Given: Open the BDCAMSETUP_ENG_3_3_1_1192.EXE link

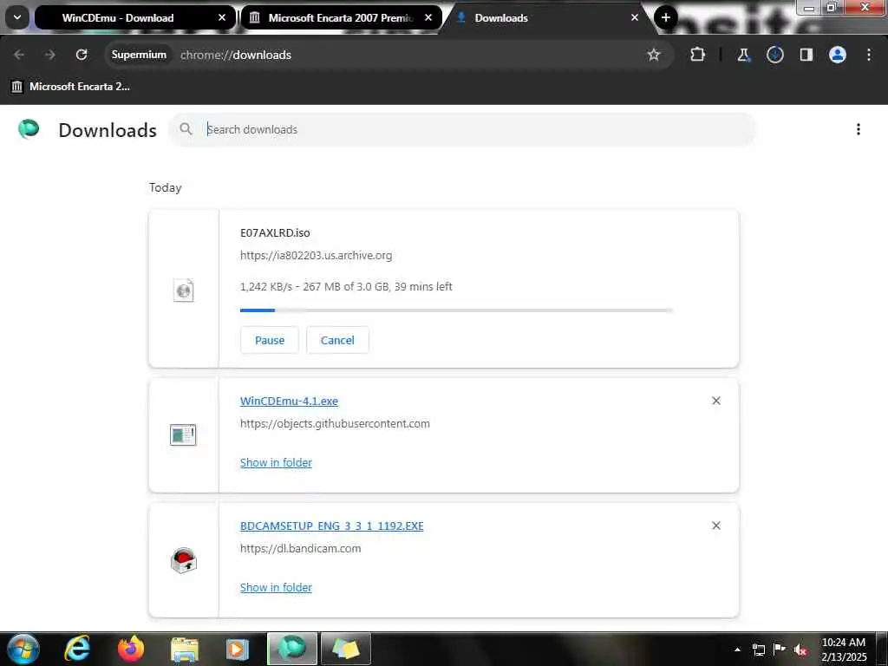Looking at the screenshot, I should [x=332, y=526].
